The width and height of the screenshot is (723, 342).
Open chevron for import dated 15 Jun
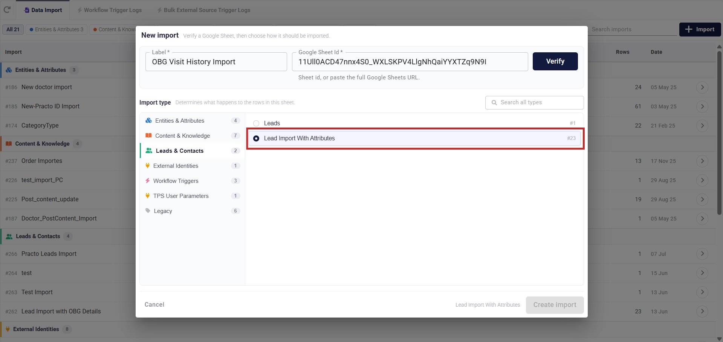click(x=702, y=273)
